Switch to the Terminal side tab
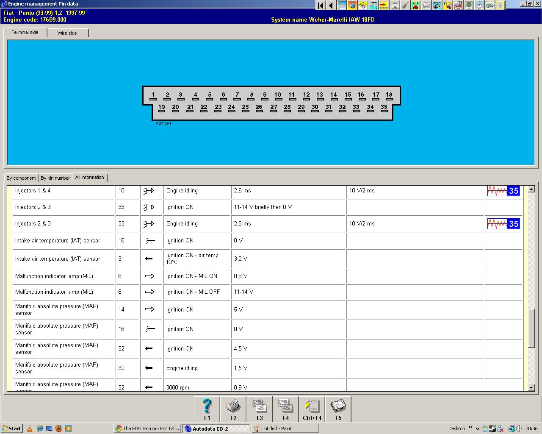The width and height of the screenshot is (542, 434). [25, 33]
